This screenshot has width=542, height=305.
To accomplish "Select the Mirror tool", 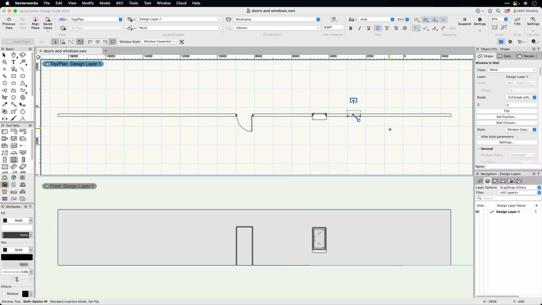I will [5, 118].
